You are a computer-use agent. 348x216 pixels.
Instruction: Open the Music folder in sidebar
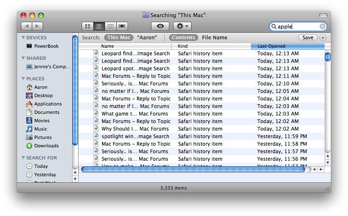pyautogui.click(x=37, y=129)
